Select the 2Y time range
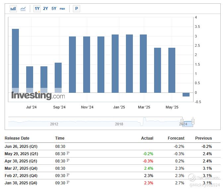The image size is (224, 190). click(x=45, y=9)
